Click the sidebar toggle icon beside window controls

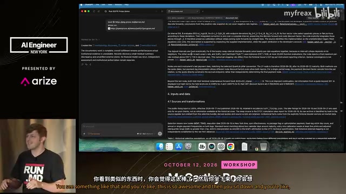pos(94,11)
